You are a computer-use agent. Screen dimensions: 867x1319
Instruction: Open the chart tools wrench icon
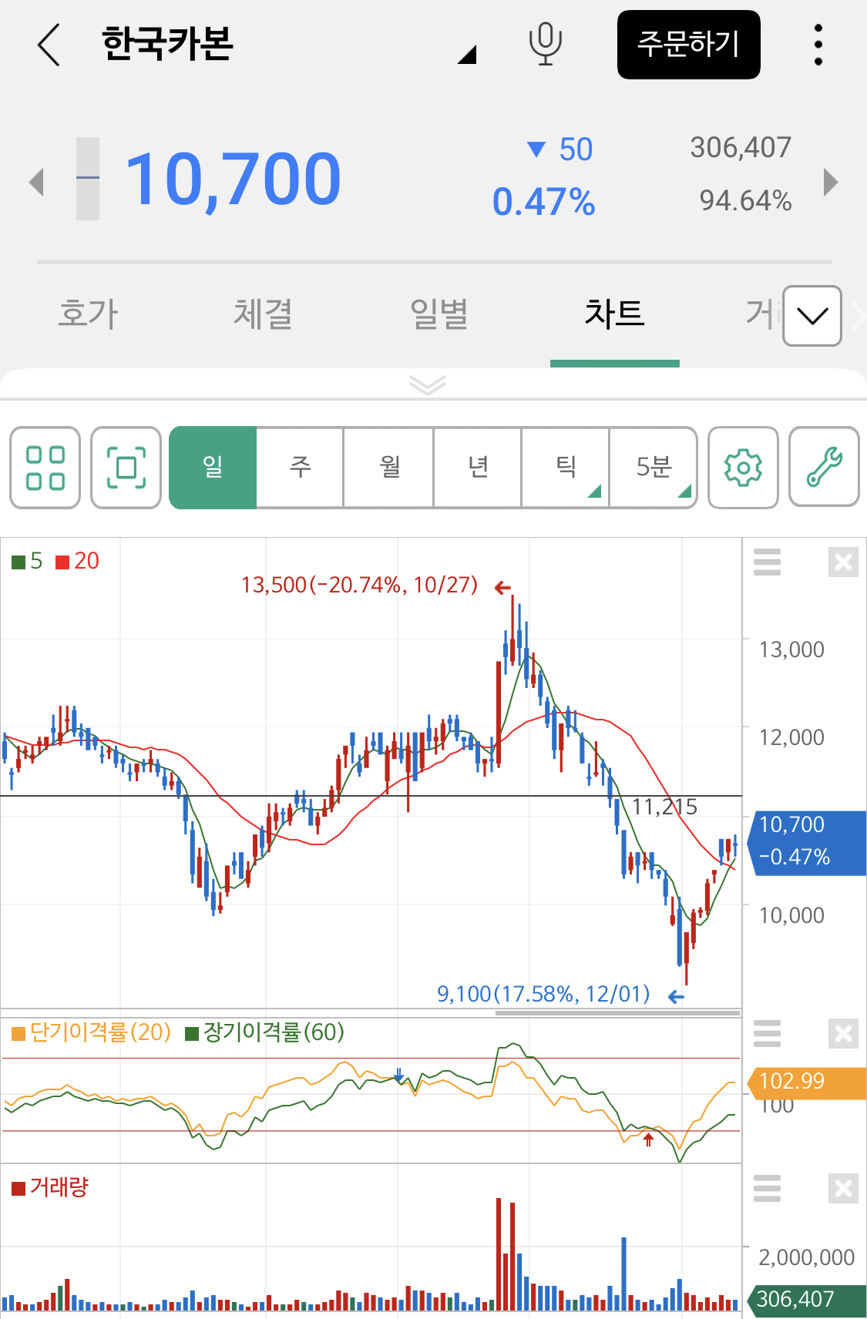[825, 468]
